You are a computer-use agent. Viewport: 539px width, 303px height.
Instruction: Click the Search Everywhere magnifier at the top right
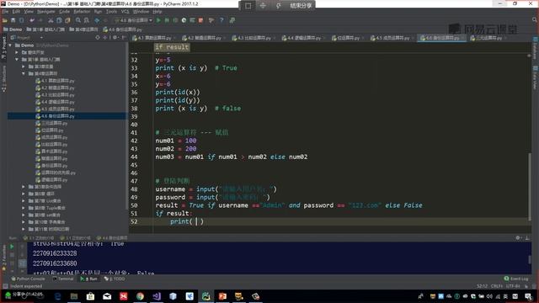535,20
